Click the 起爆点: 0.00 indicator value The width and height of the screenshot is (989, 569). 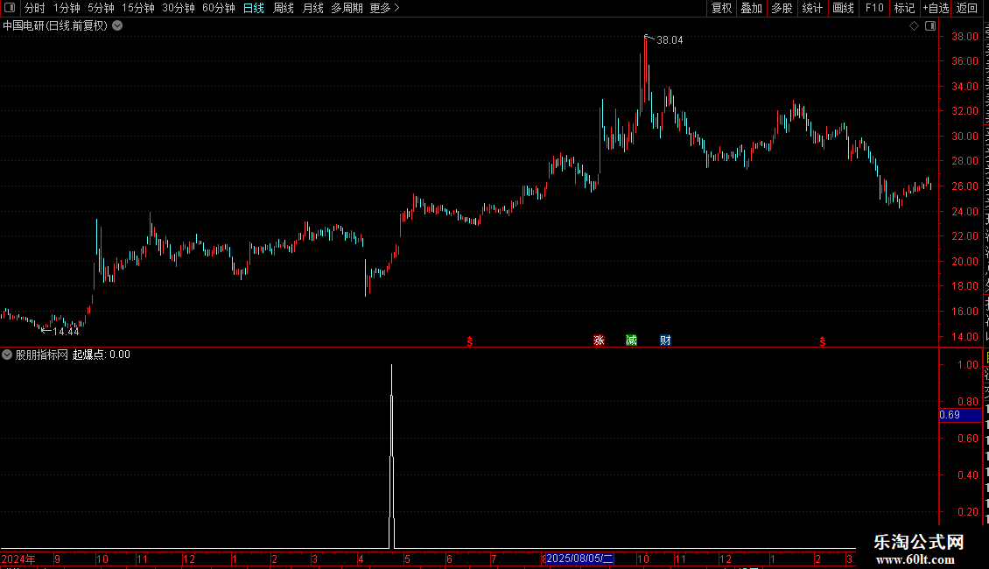tap(101, 355)
